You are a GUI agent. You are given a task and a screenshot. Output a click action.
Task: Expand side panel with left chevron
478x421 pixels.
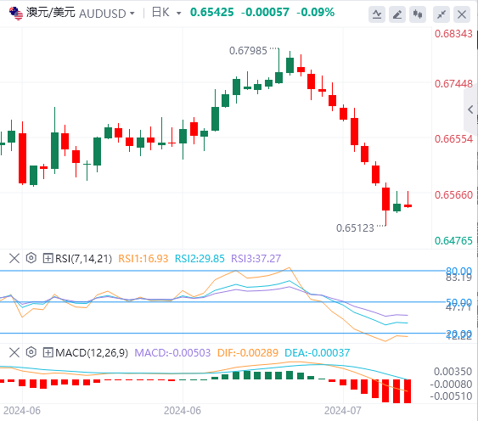[470, 109]
